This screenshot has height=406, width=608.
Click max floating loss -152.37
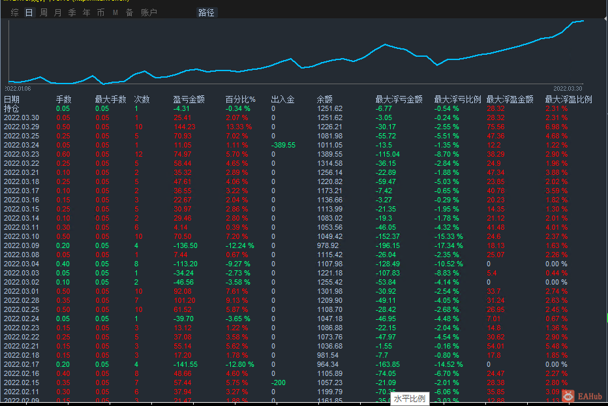click(x=388, y=236)
